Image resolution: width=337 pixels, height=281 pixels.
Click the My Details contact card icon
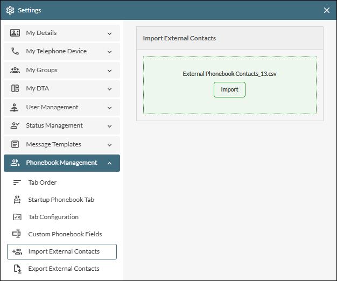(x=15, y=33)
